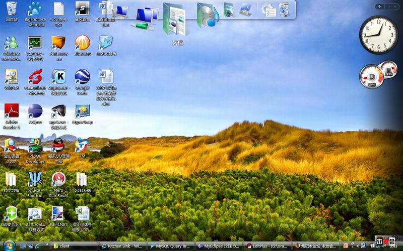Switch to MySQL Query Browser taskbar window

(x=171, y=246)
